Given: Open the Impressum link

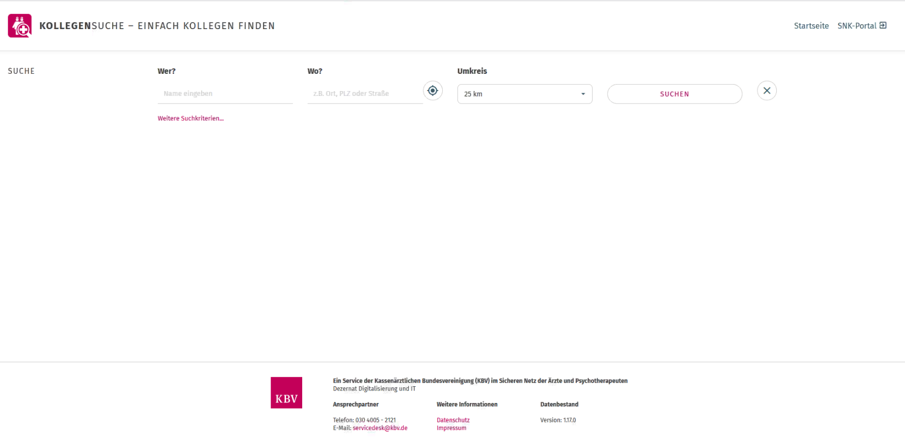Looking at the screenshot, I should coord(451,428).
